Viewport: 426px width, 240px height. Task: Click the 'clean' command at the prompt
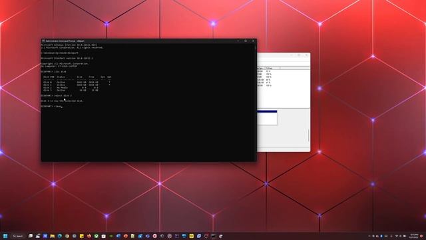[x=58, y=106]
